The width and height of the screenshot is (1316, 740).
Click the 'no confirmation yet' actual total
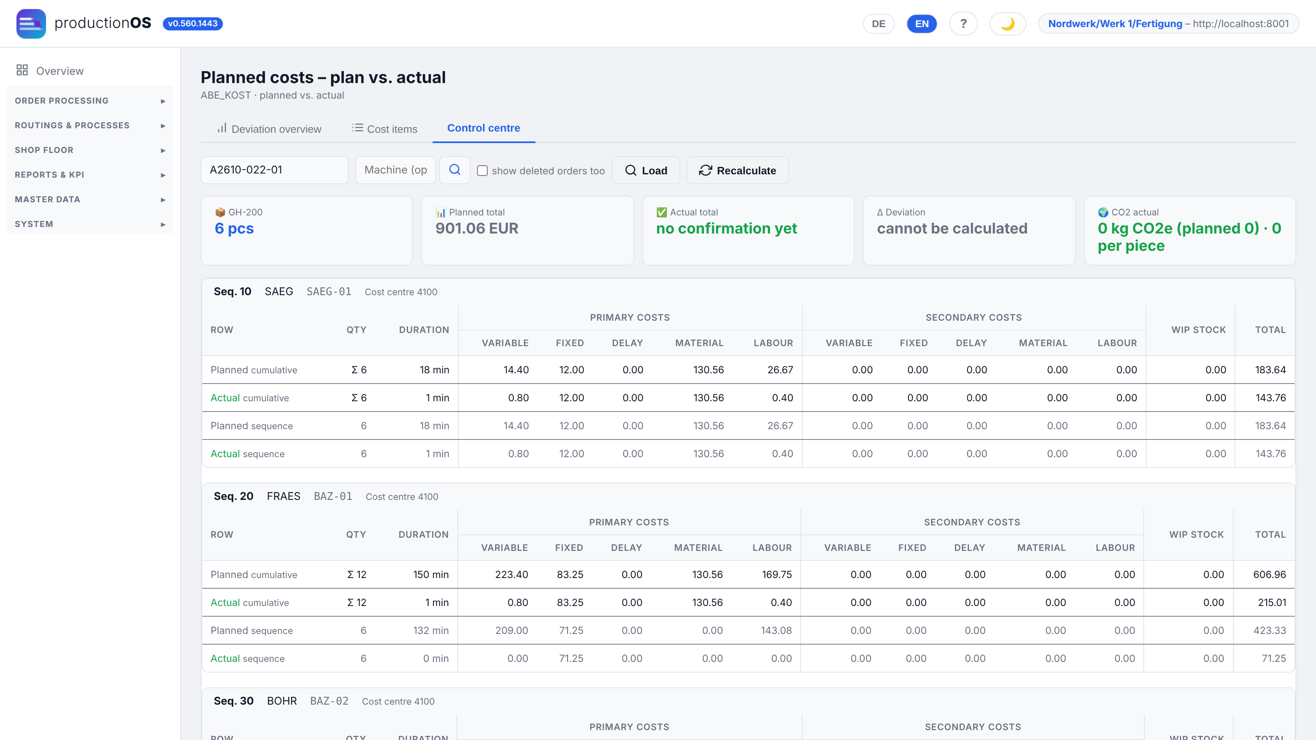pyautogui.click(x=726, y=228)
